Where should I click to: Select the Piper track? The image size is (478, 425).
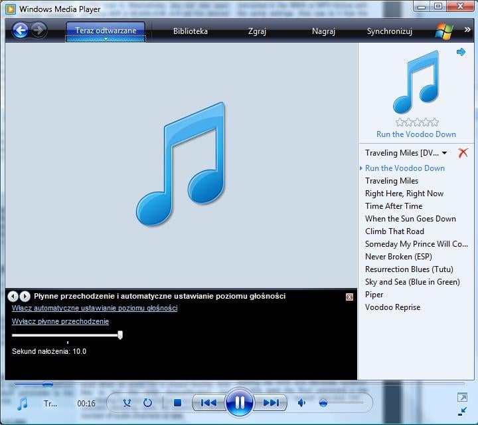click(374, 295)
